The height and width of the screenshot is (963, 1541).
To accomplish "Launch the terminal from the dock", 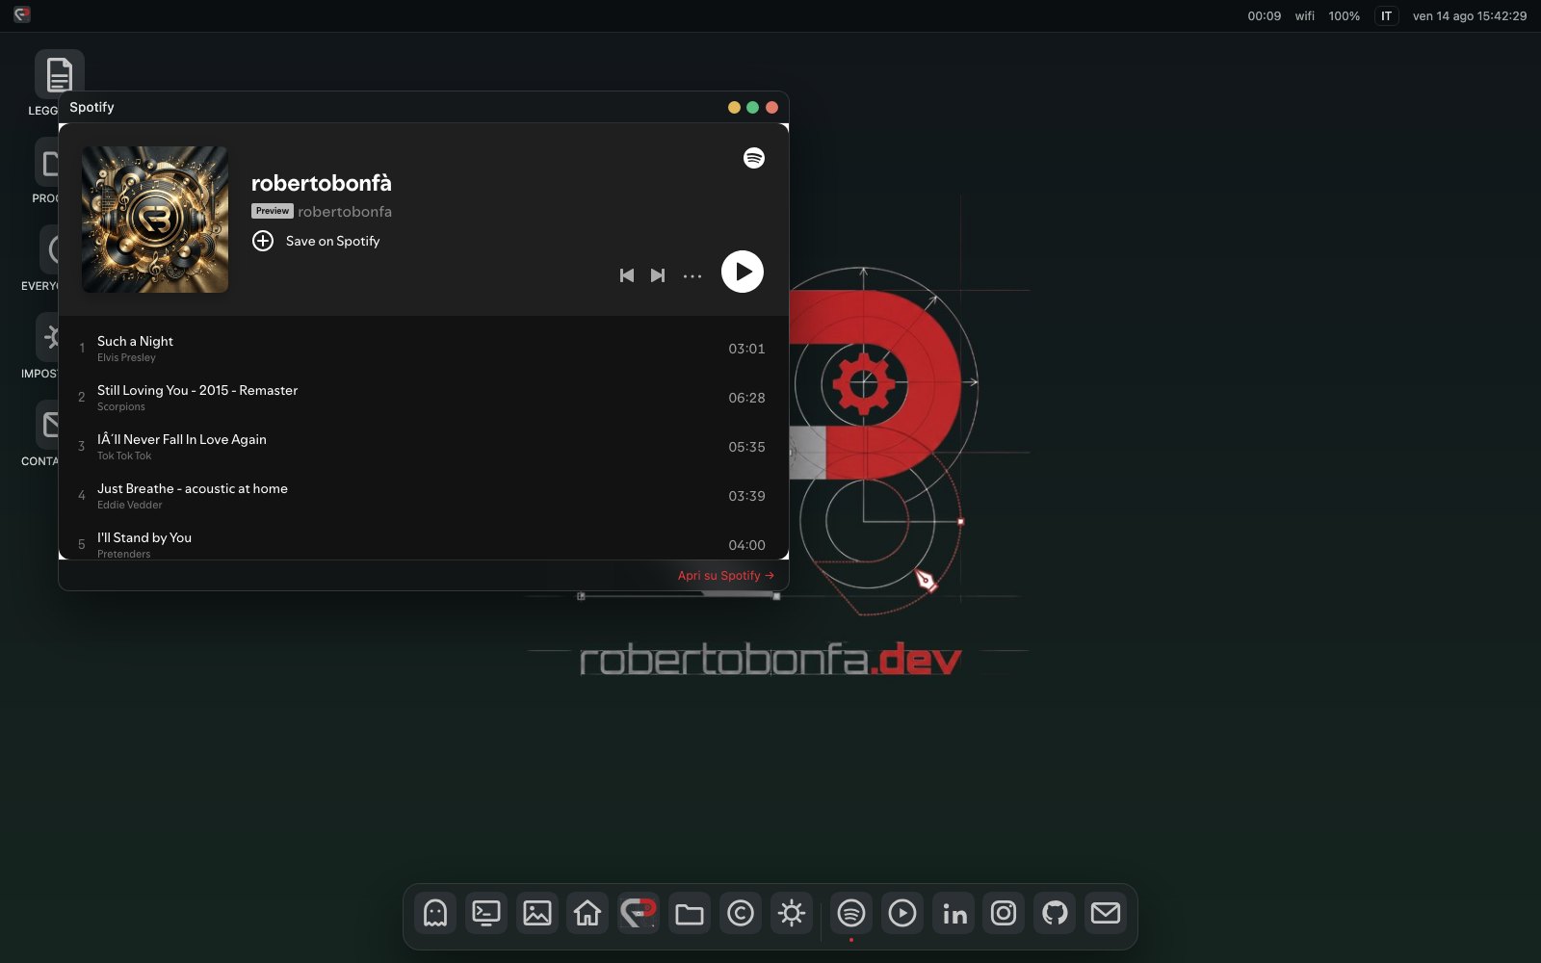I will point(486,913).
